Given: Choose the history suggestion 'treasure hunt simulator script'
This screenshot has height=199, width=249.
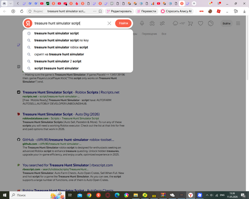Looking at the screenshot, I should (78, 33).
